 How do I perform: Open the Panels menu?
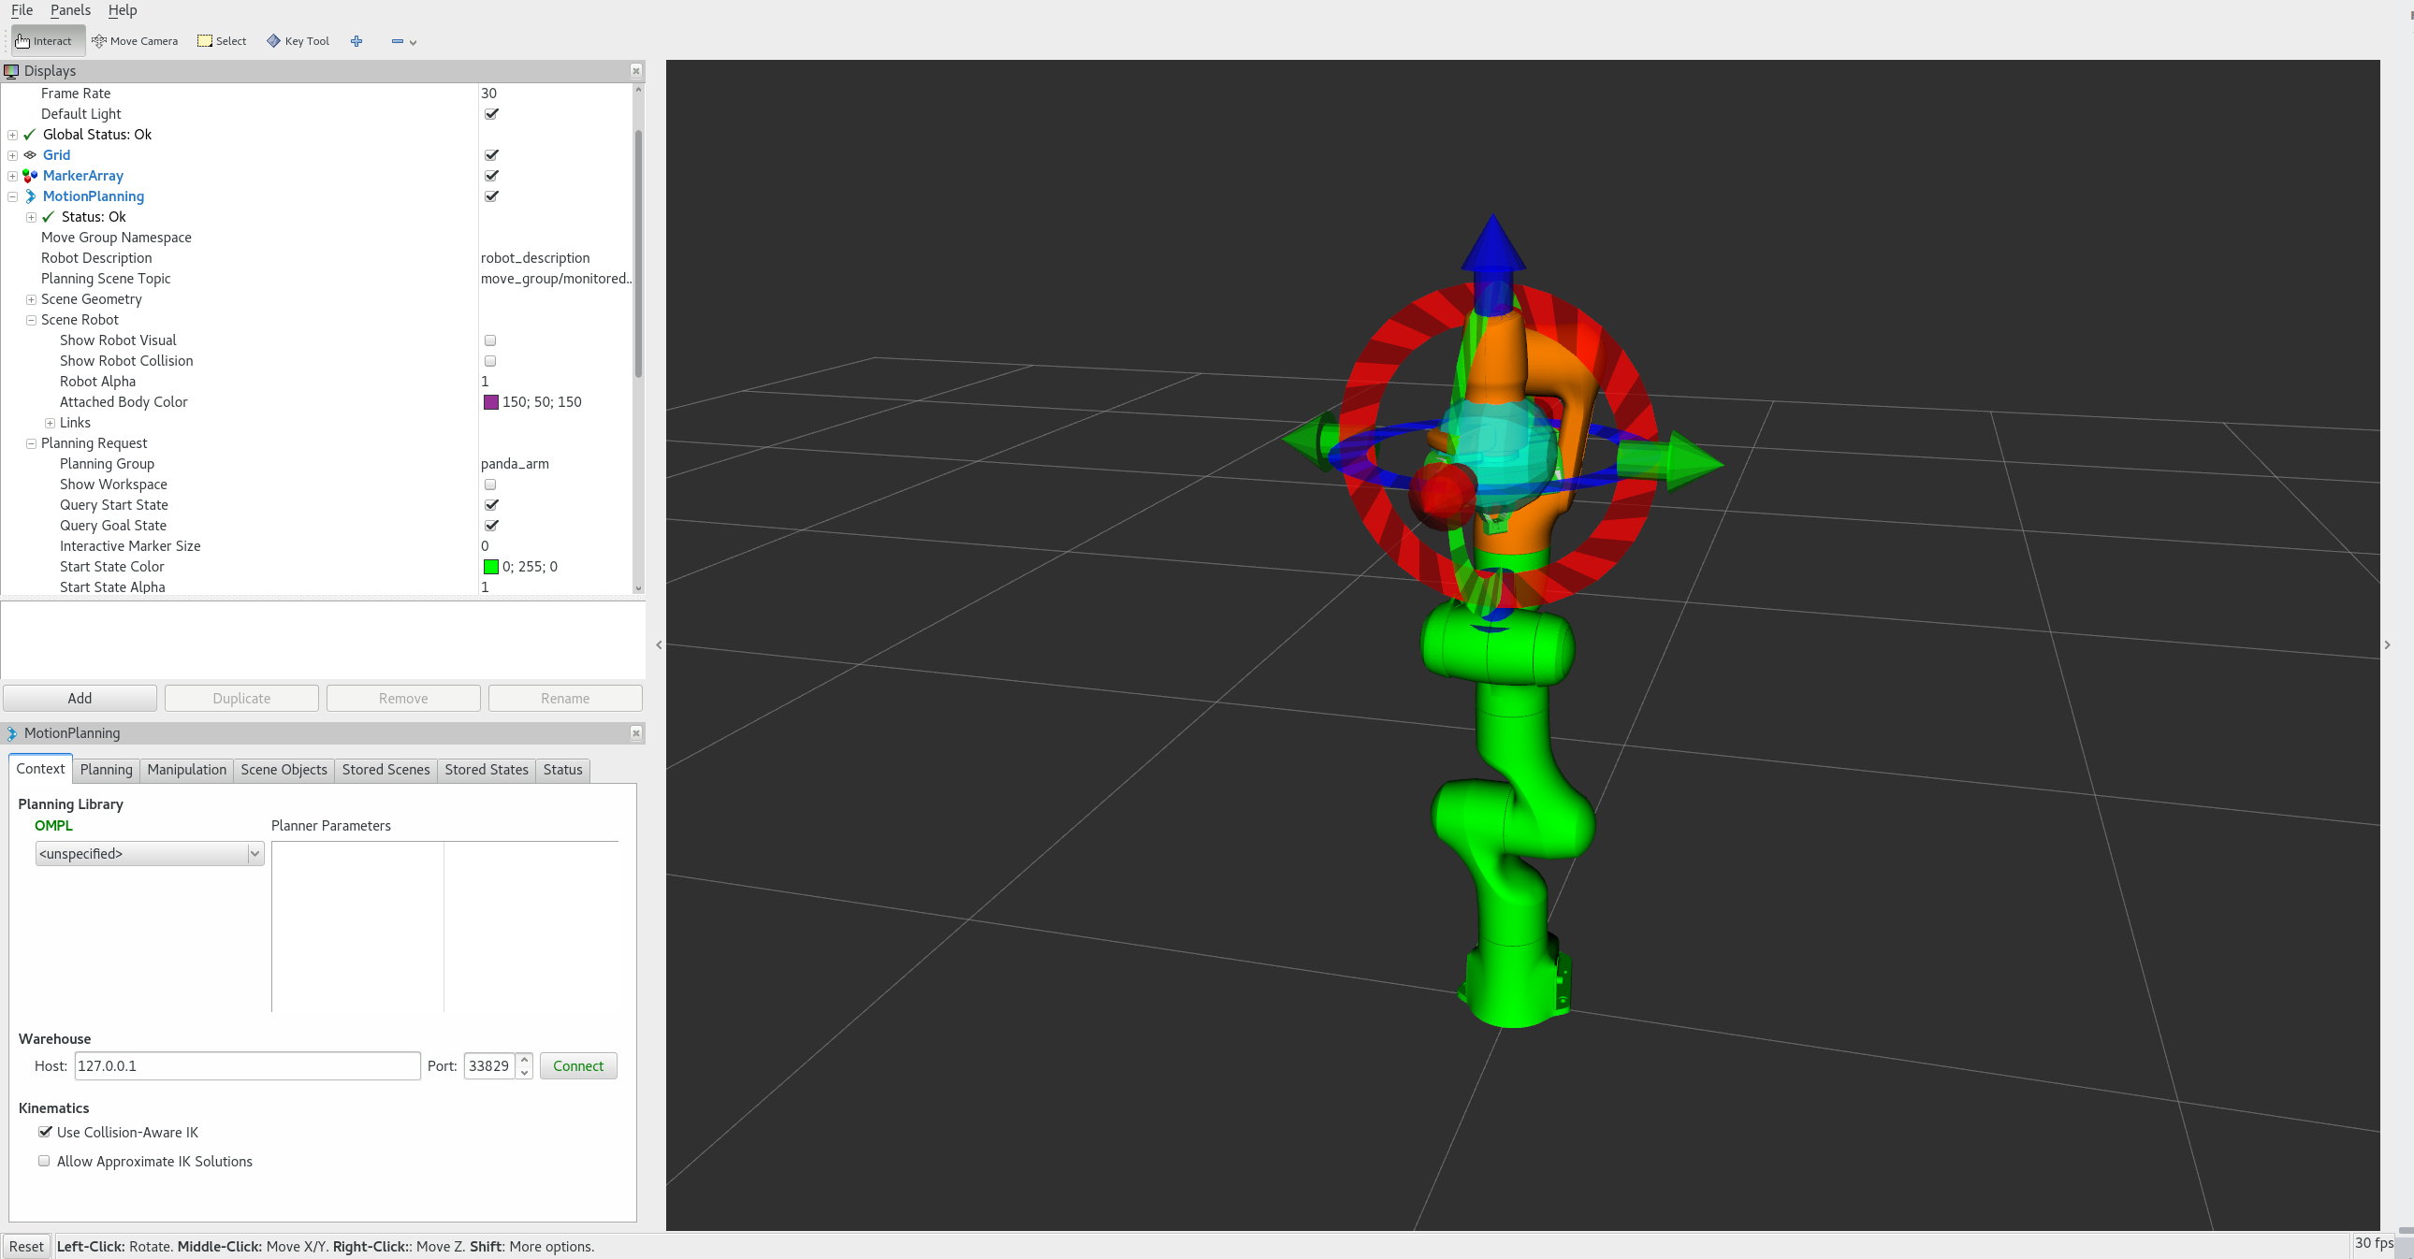tap(70, 10)
